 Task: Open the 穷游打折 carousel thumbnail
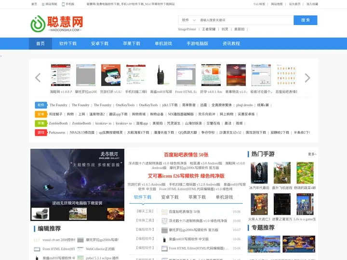[x=111, y=75]
